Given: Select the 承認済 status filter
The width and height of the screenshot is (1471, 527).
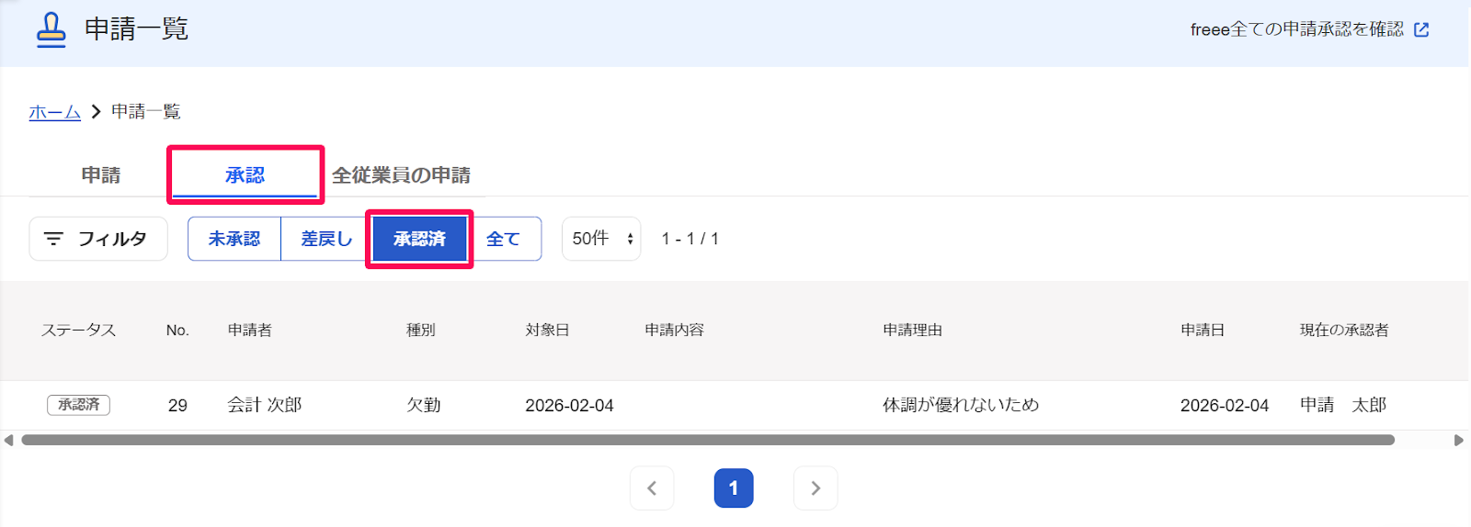Looking at the screenshot, I should [419, 239].
